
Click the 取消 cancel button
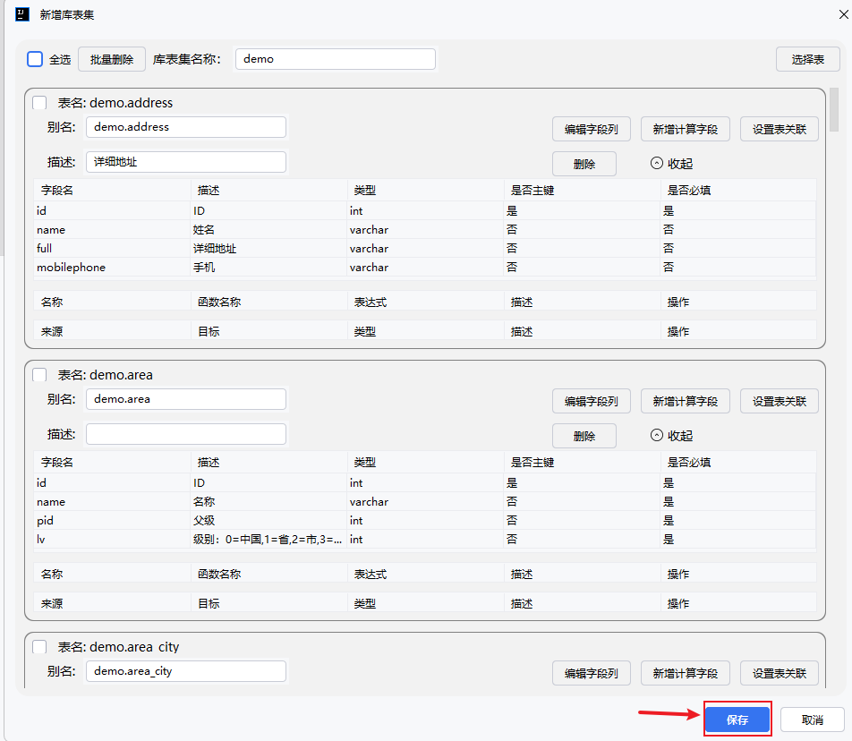tap(813, 720)
